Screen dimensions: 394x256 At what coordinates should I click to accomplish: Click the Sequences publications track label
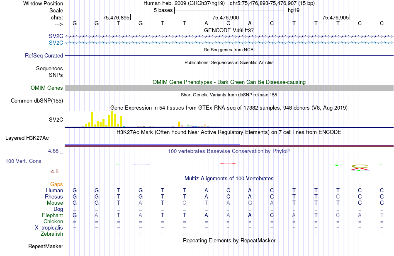(x=49, y=68)
